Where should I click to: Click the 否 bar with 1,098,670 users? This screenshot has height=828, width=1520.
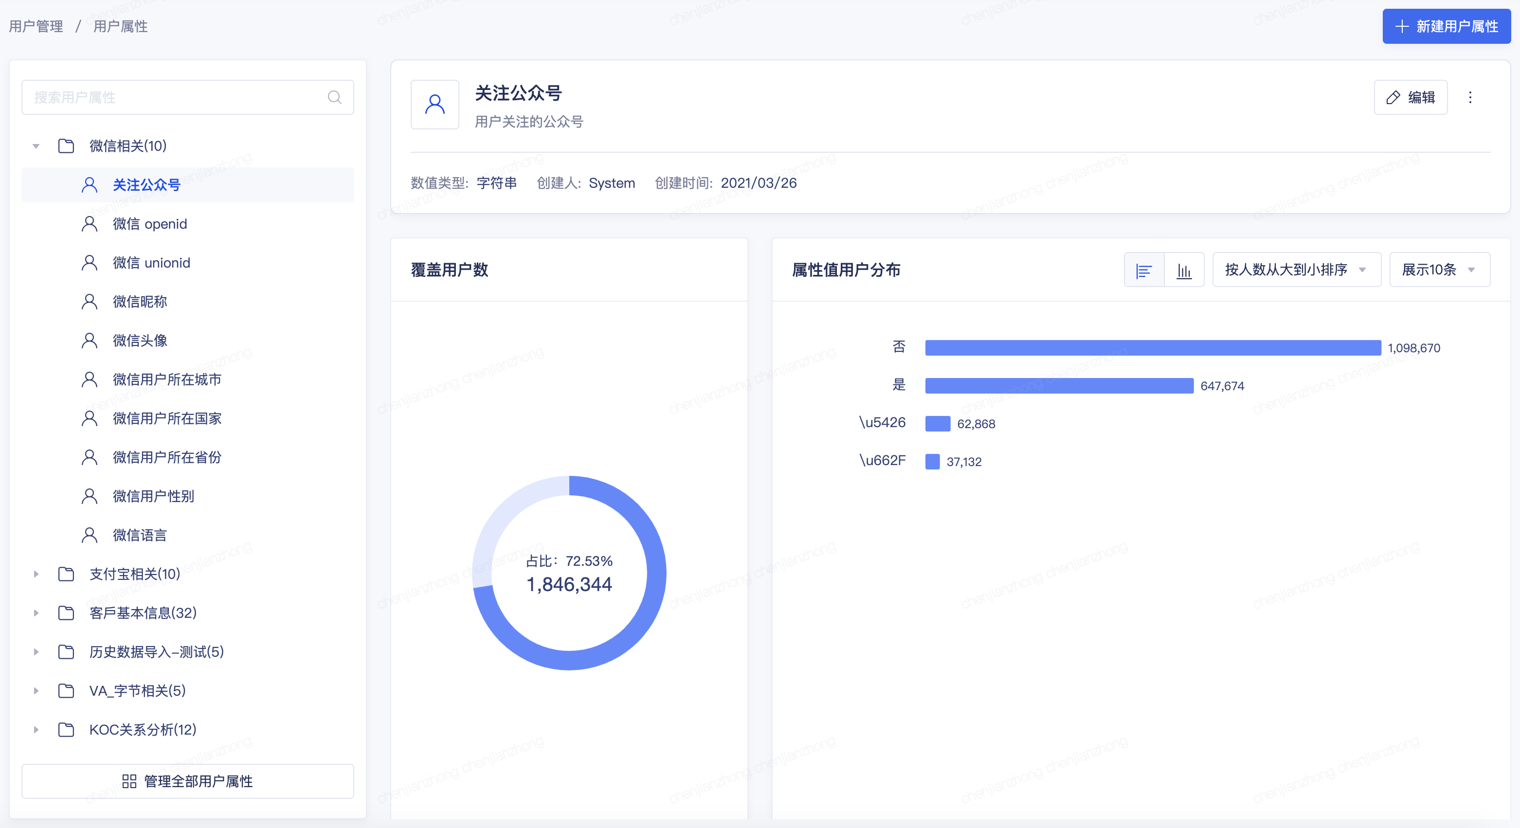pyautogui.click(x=1153, y=348)
